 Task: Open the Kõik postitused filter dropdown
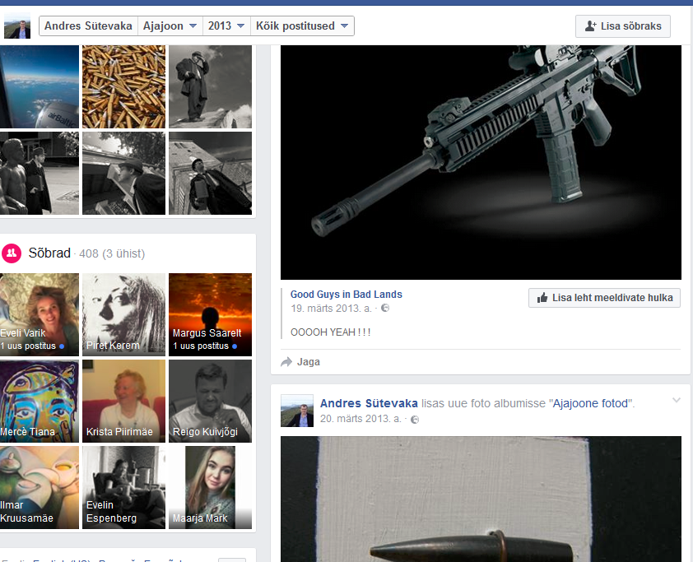302,26
